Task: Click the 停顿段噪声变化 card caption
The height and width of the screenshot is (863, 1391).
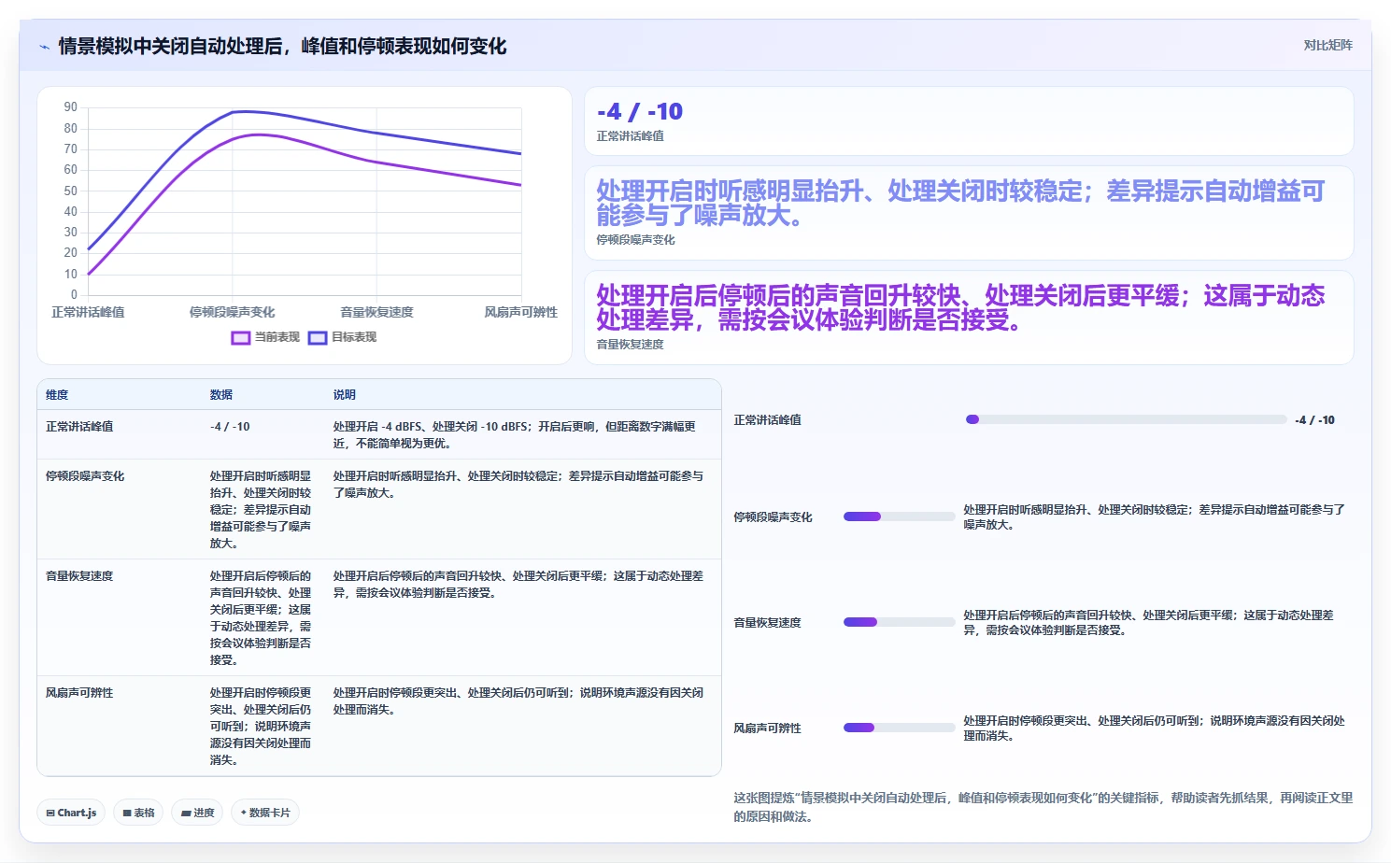Action: (636, 240)
